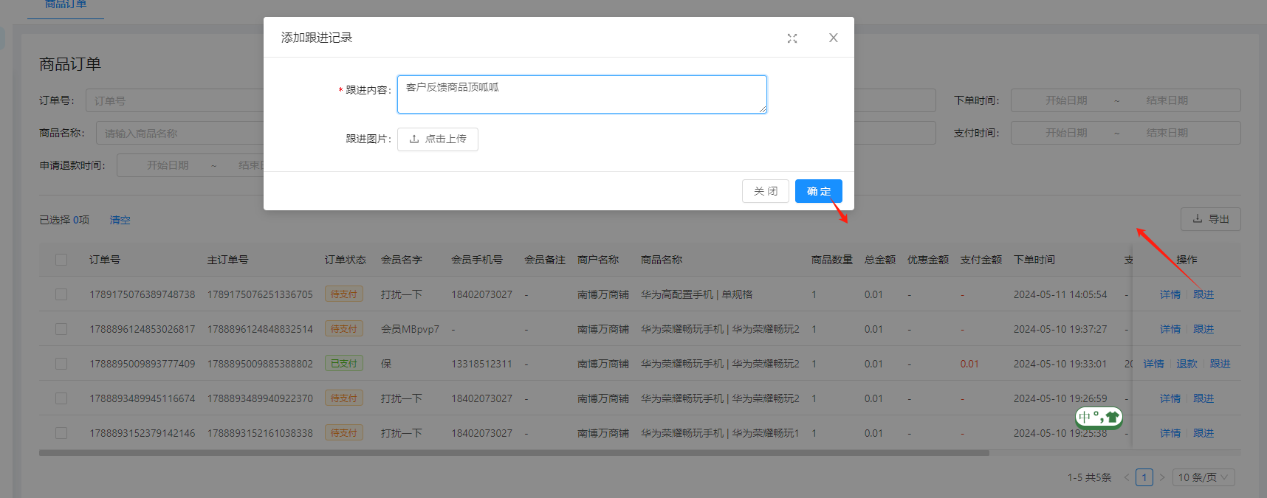Check the row for order 1788893152379142146
This screenshot has height=498, width=1267.
pyautogui.click(x=61, y=433)
